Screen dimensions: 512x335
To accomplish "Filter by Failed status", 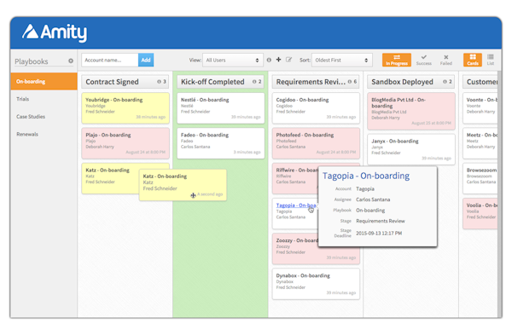I will [446, 60].
